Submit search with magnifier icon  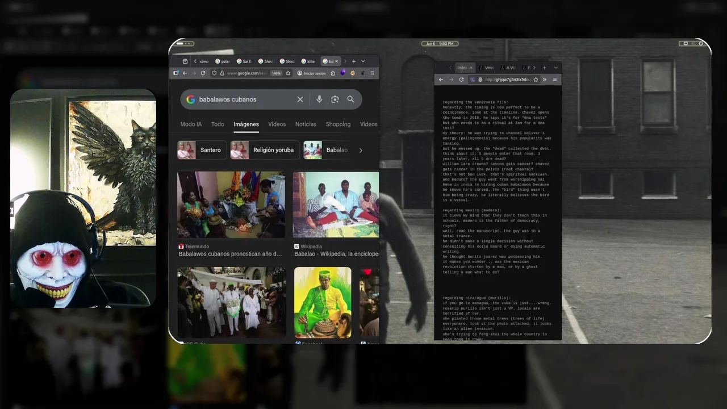350,99
